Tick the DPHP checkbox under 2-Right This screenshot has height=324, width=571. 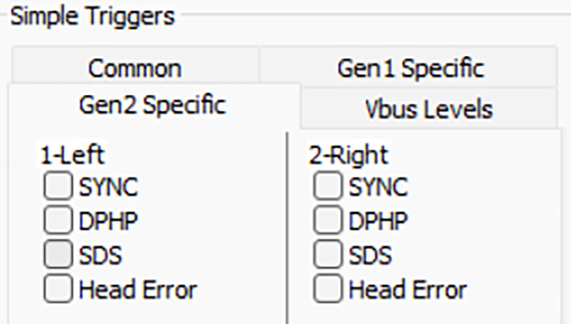[328, 221]
